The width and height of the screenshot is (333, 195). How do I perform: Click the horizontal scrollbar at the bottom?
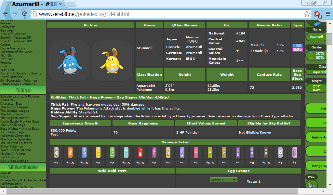click(x=152, y=191)
